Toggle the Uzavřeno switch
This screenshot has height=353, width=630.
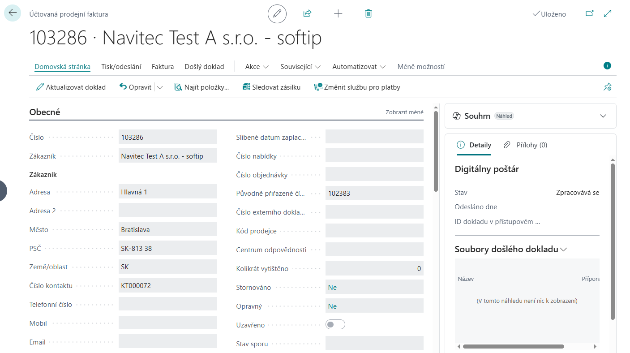click(335, 325)
